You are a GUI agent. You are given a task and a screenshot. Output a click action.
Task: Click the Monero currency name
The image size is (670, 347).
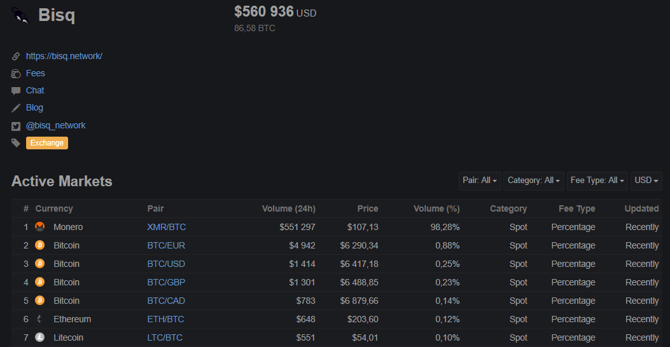point(68,227)
